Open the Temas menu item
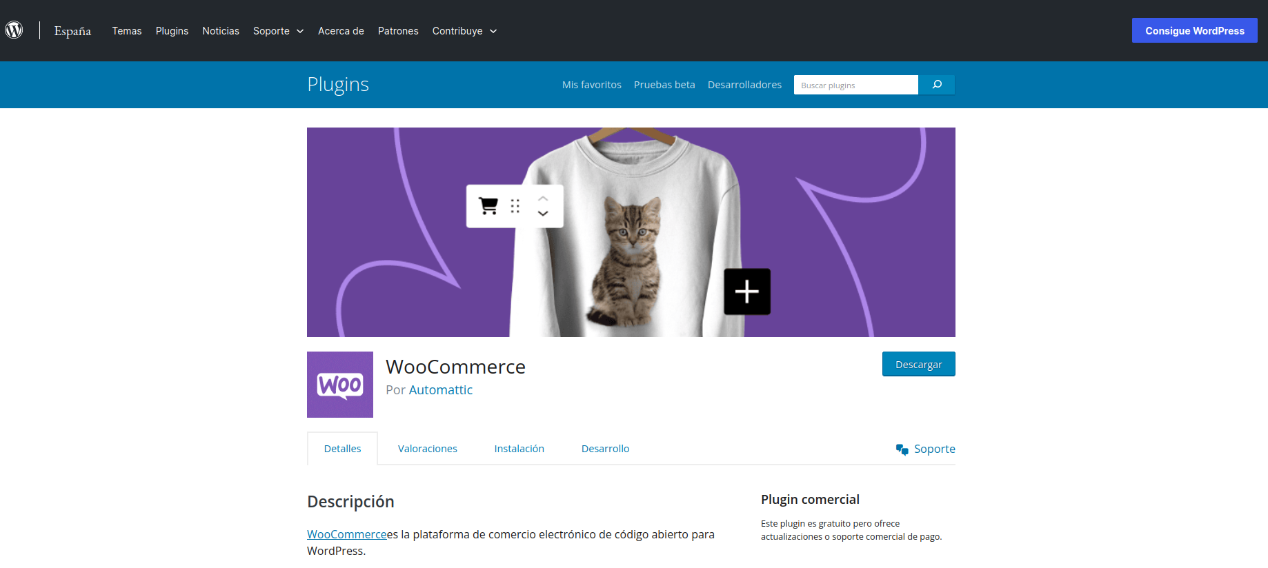 coord(127,31)
